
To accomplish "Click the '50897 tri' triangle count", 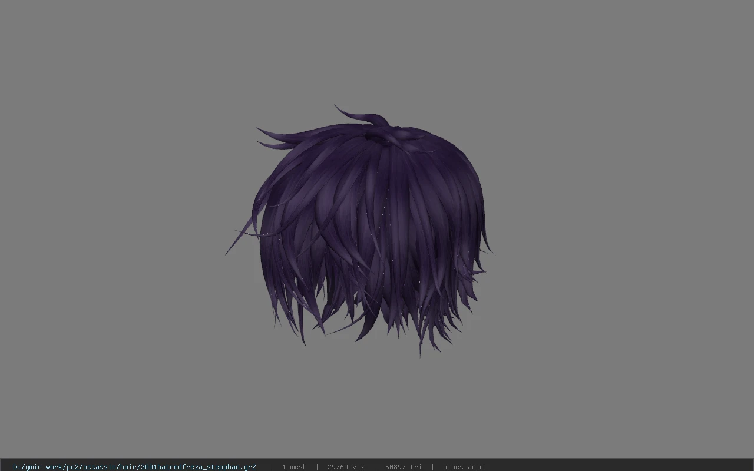I will tap(404, 467).
